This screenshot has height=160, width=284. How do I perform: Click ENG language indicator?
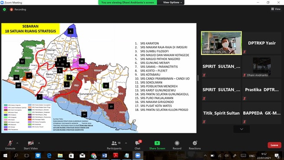[252, 156]
